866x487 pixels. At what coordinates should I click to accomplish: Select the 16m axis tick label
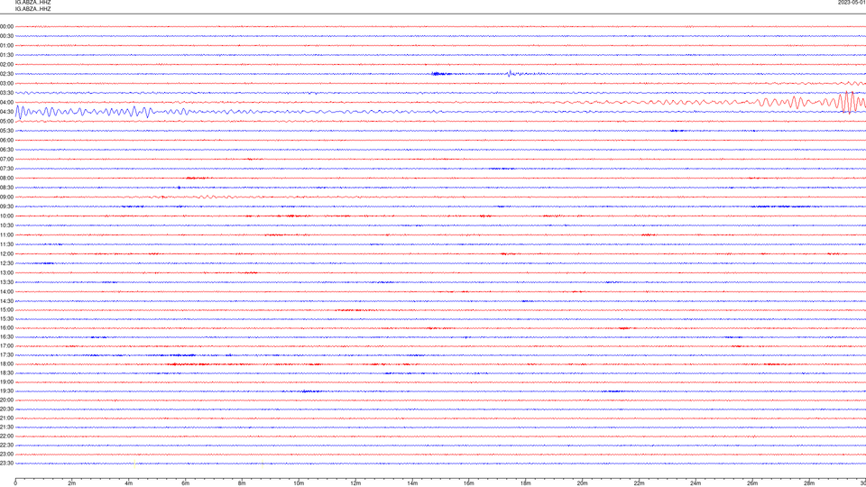tap(469, 483)
